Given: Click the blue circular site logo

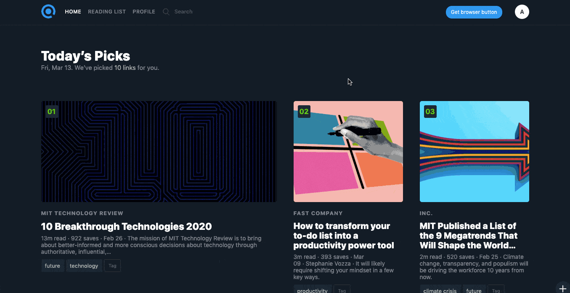Looking at the screenshot, I should pyautogui.click(x=48, y=12).
